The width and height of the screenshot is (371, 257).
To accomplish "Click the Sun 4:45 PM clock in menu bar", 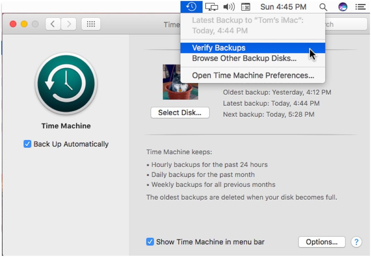I will [x=283, y=6].
